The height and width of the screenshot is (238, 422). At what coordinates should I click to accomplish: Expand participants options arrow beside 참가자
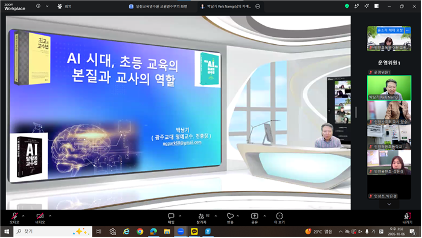click(x=216, y=216)
